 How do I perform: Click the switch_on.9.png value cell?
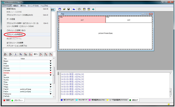click(35, 92)
